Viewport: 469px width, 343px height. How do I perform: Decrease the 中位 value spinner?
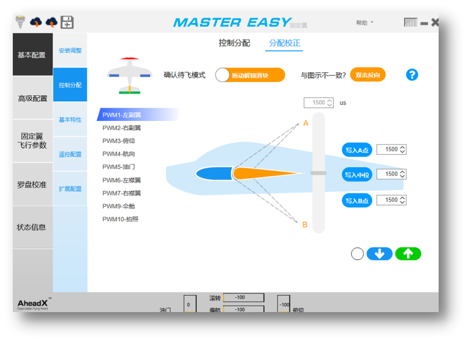coord(402,176)
